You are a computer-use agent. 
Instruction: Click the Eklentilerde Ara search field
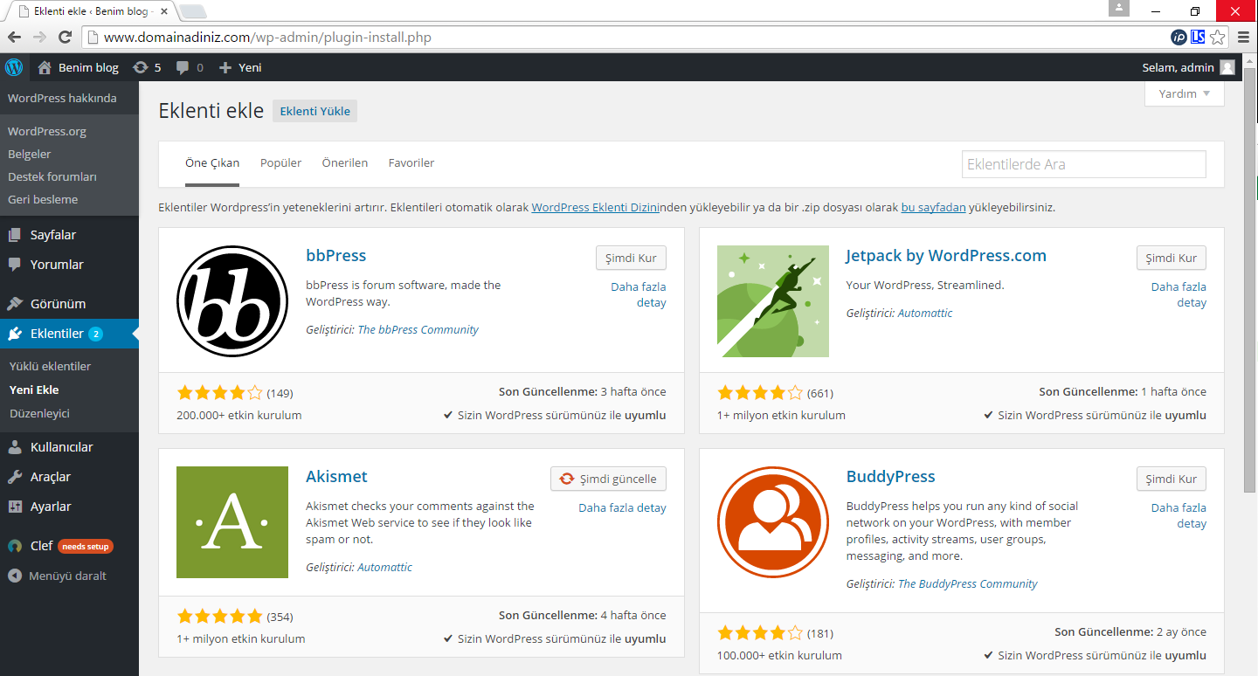(x=1083, y=164)
